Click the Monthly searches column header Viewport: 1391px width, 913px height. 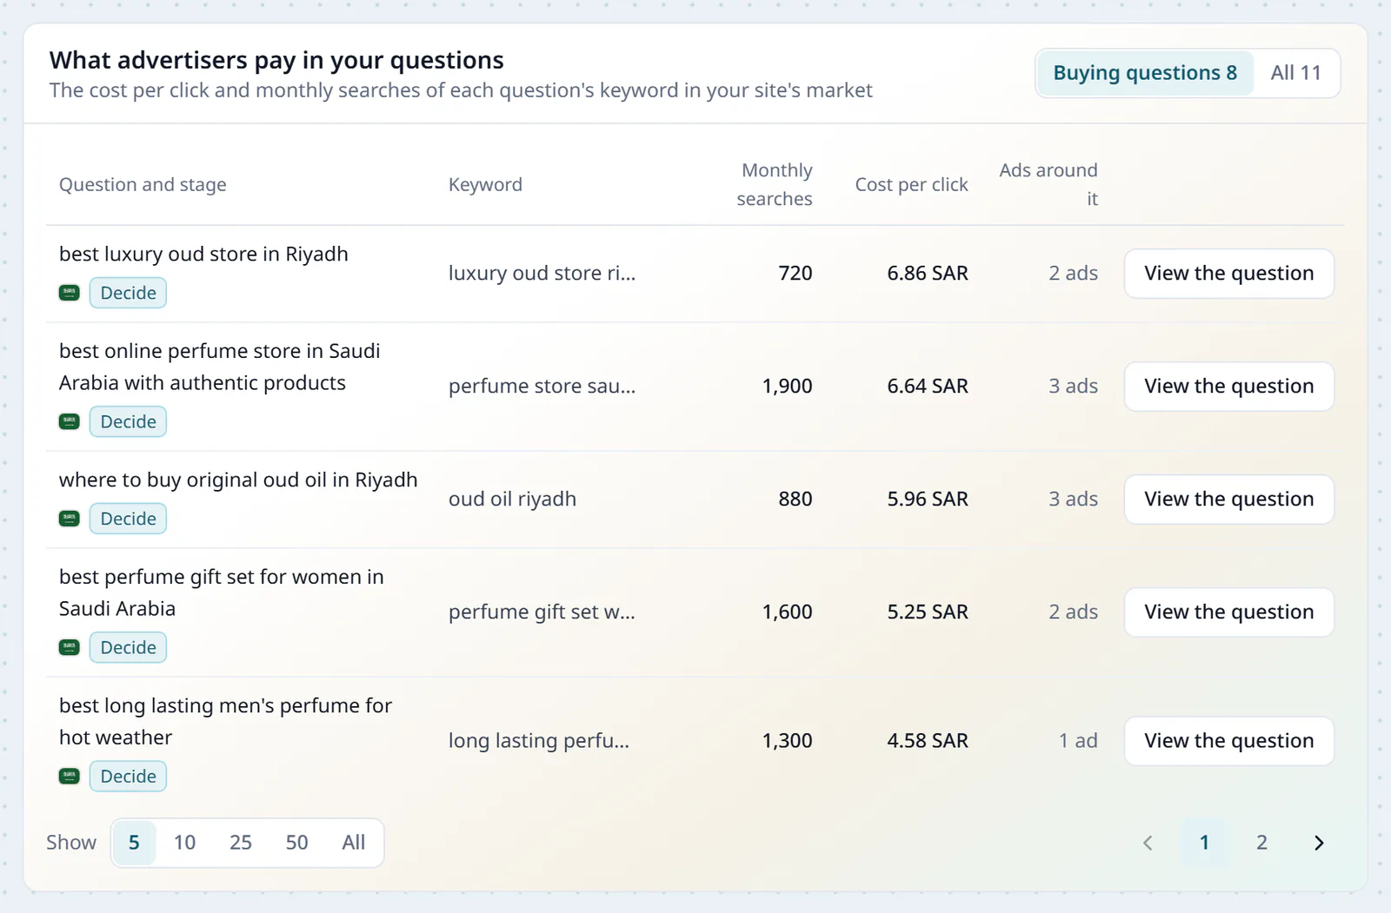click(x=775, y=184)
